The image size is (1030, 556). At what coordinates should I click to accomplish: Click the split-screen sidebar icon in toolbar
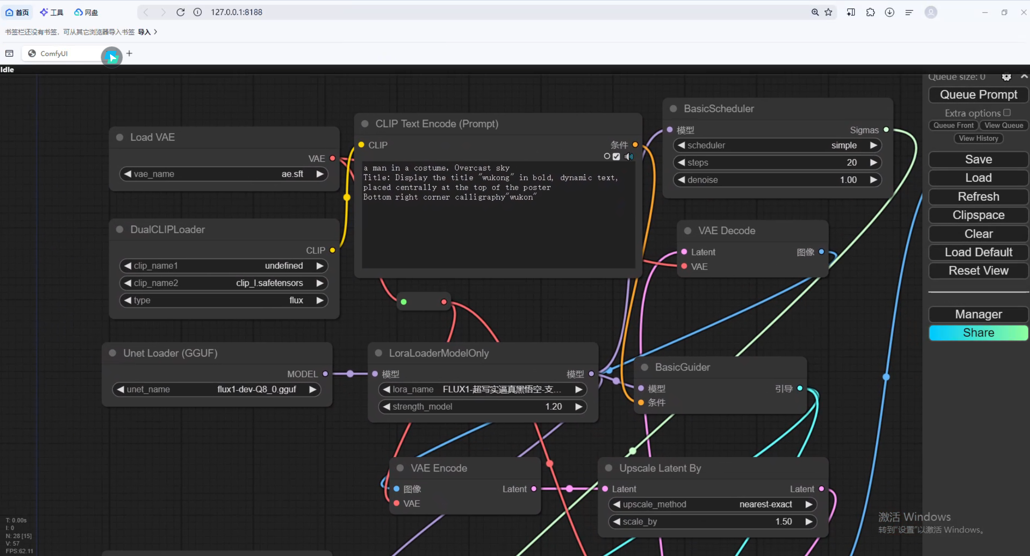(851, 12)
